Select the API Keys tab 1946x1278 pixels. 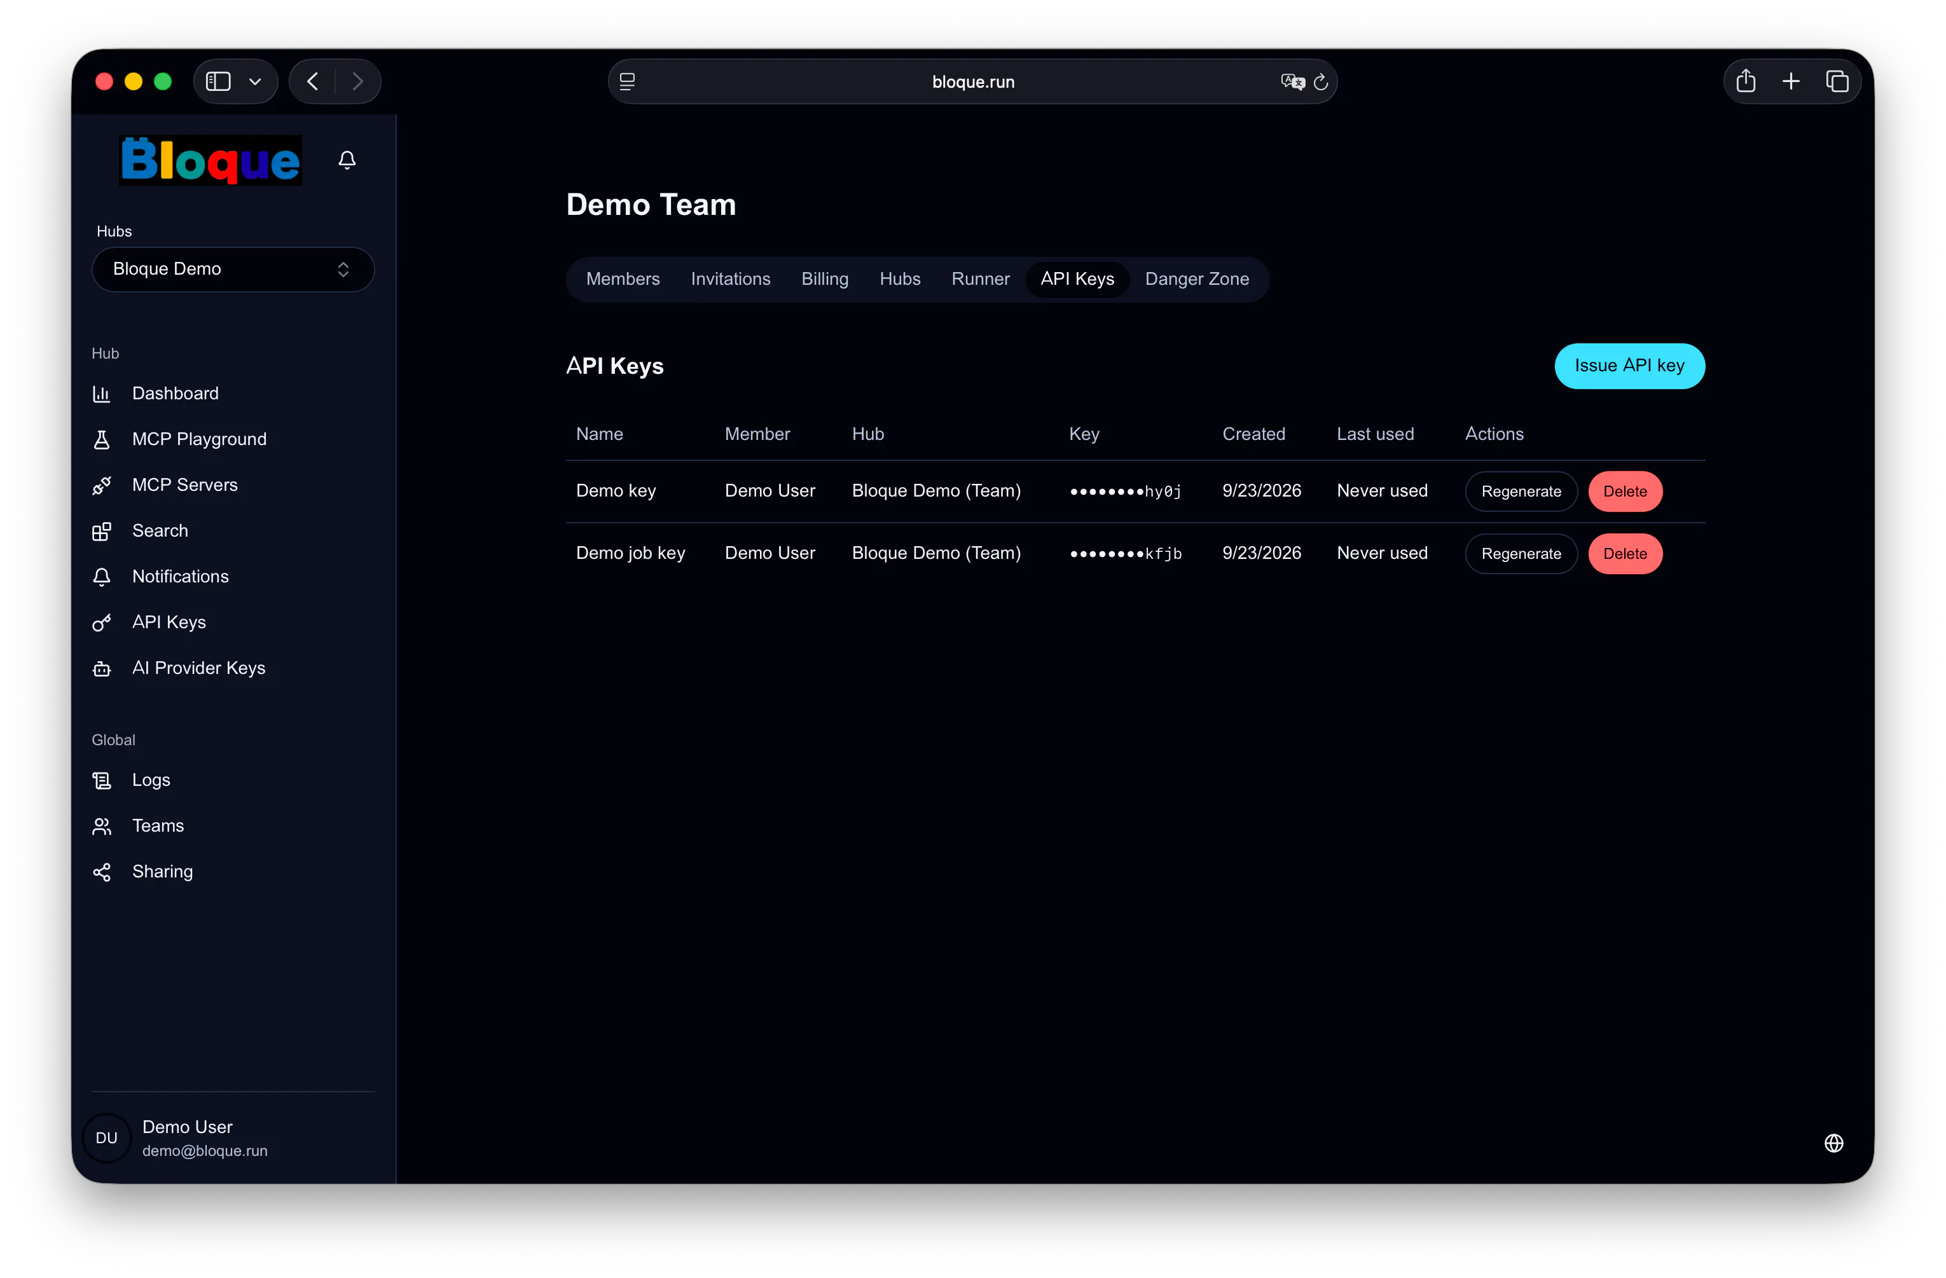1078,280
